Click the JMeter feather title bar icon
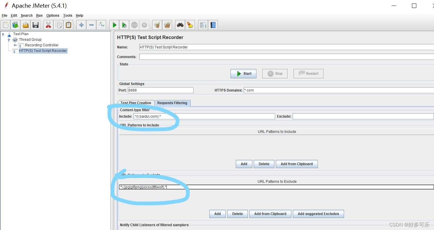The height and width of the screenshot is (230, 434). point(6,6)
